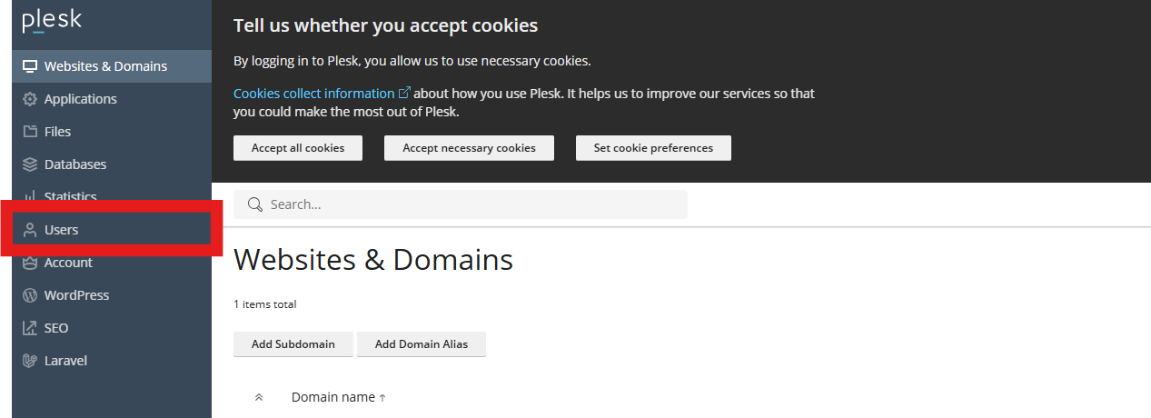Choose Accept necessary cookies
The image size is (1151, 418).
(469, 148)
